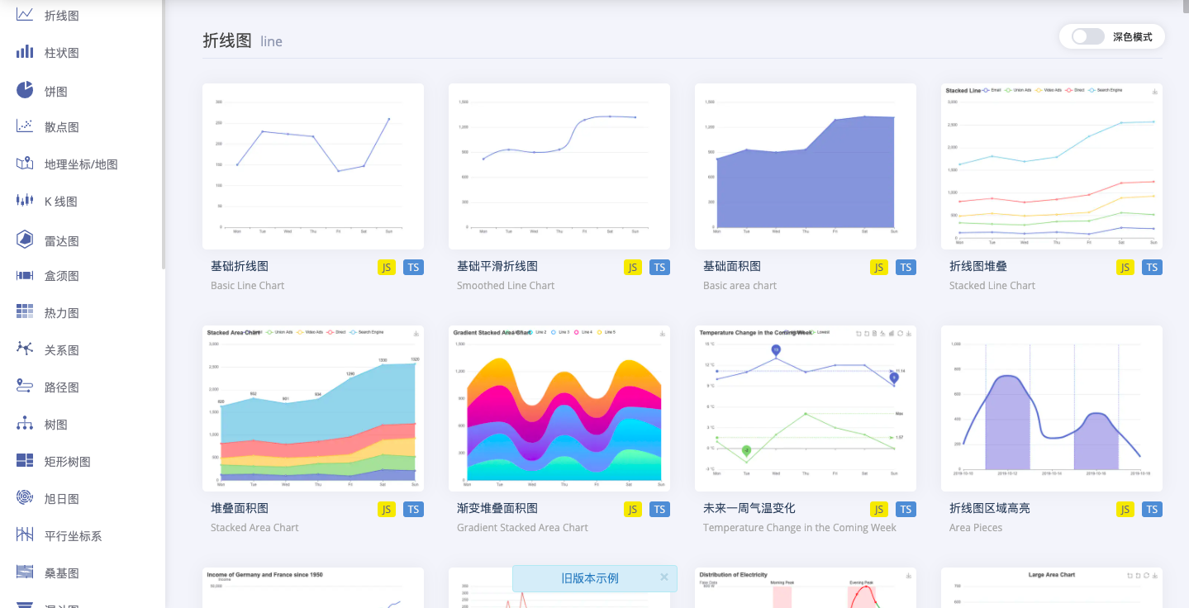The width and height of the screenshot is (1189, 608).
Task: Select the bar chart icon in sidebar
Action: coord(25,52)
